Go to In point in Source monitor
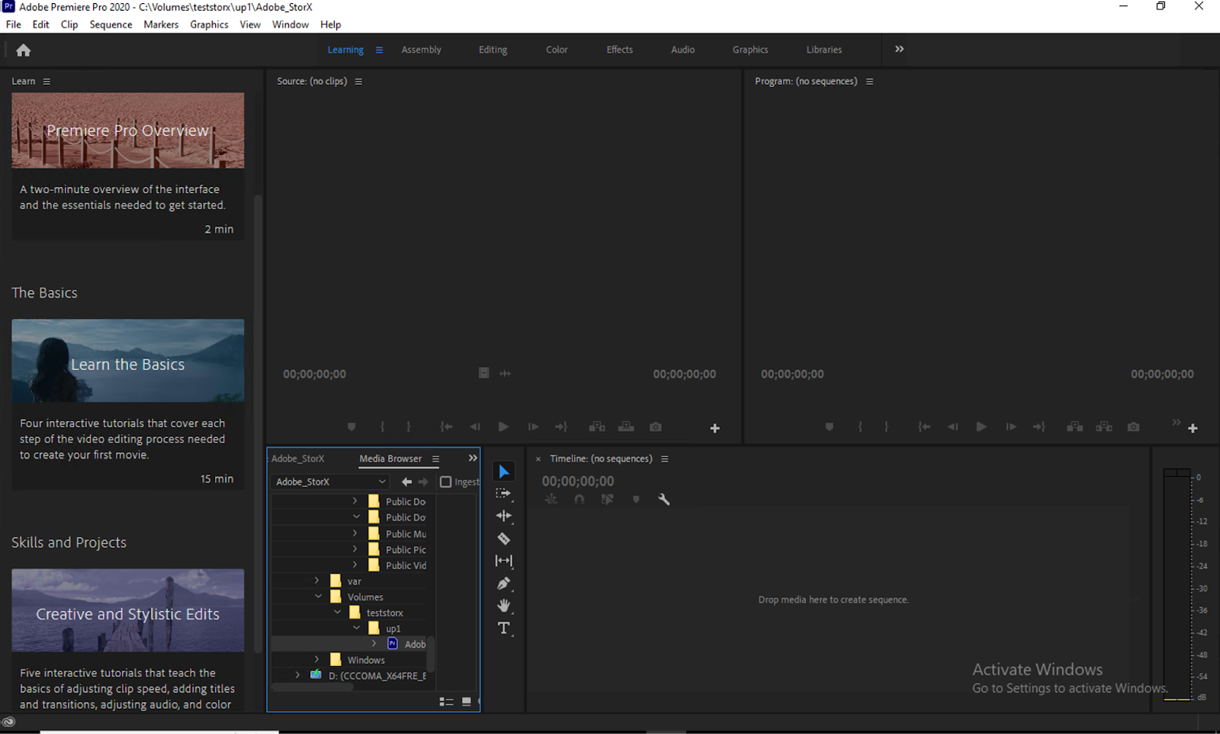 [447, 427]
